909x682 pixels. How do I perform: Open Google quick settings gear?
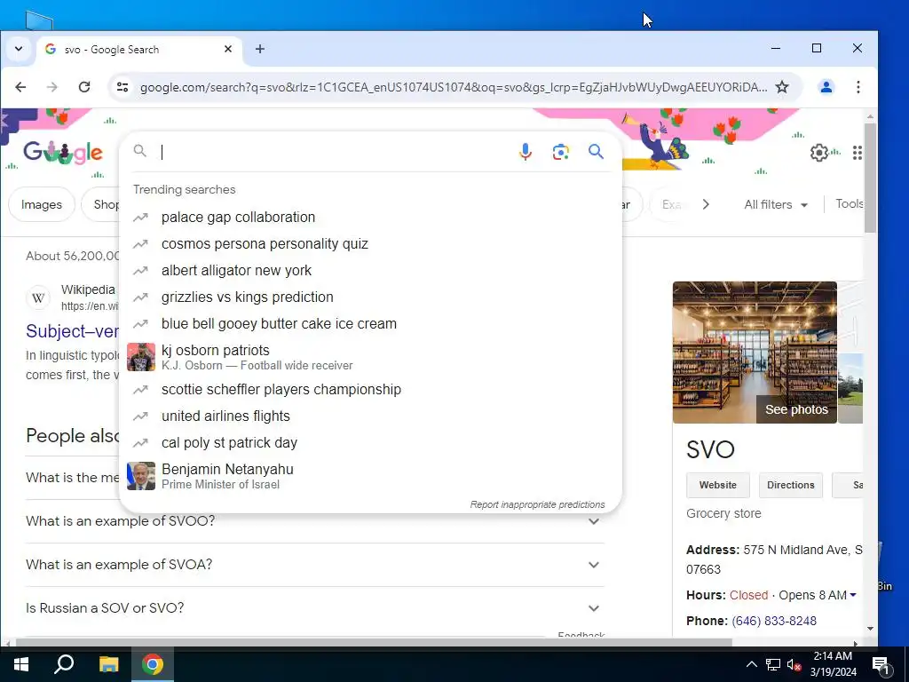pos(818,153)
